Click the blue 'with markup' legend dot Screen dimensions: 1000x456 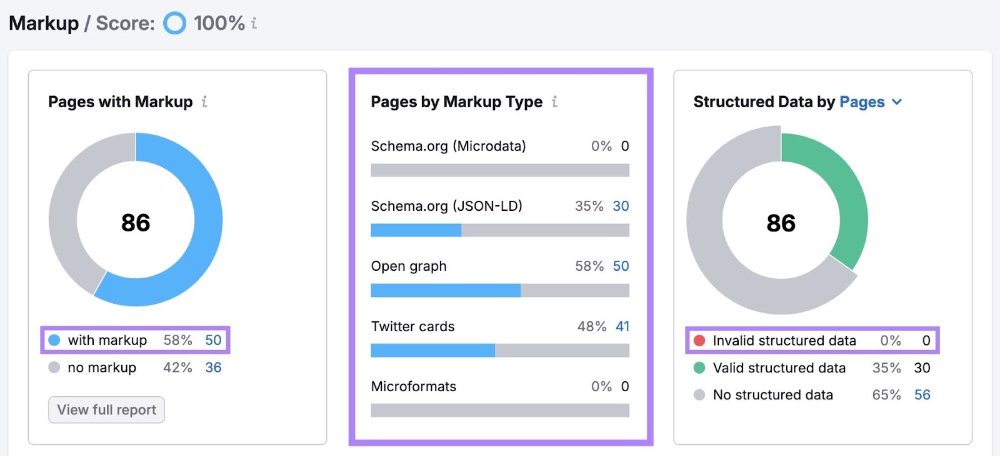[54, 340]
